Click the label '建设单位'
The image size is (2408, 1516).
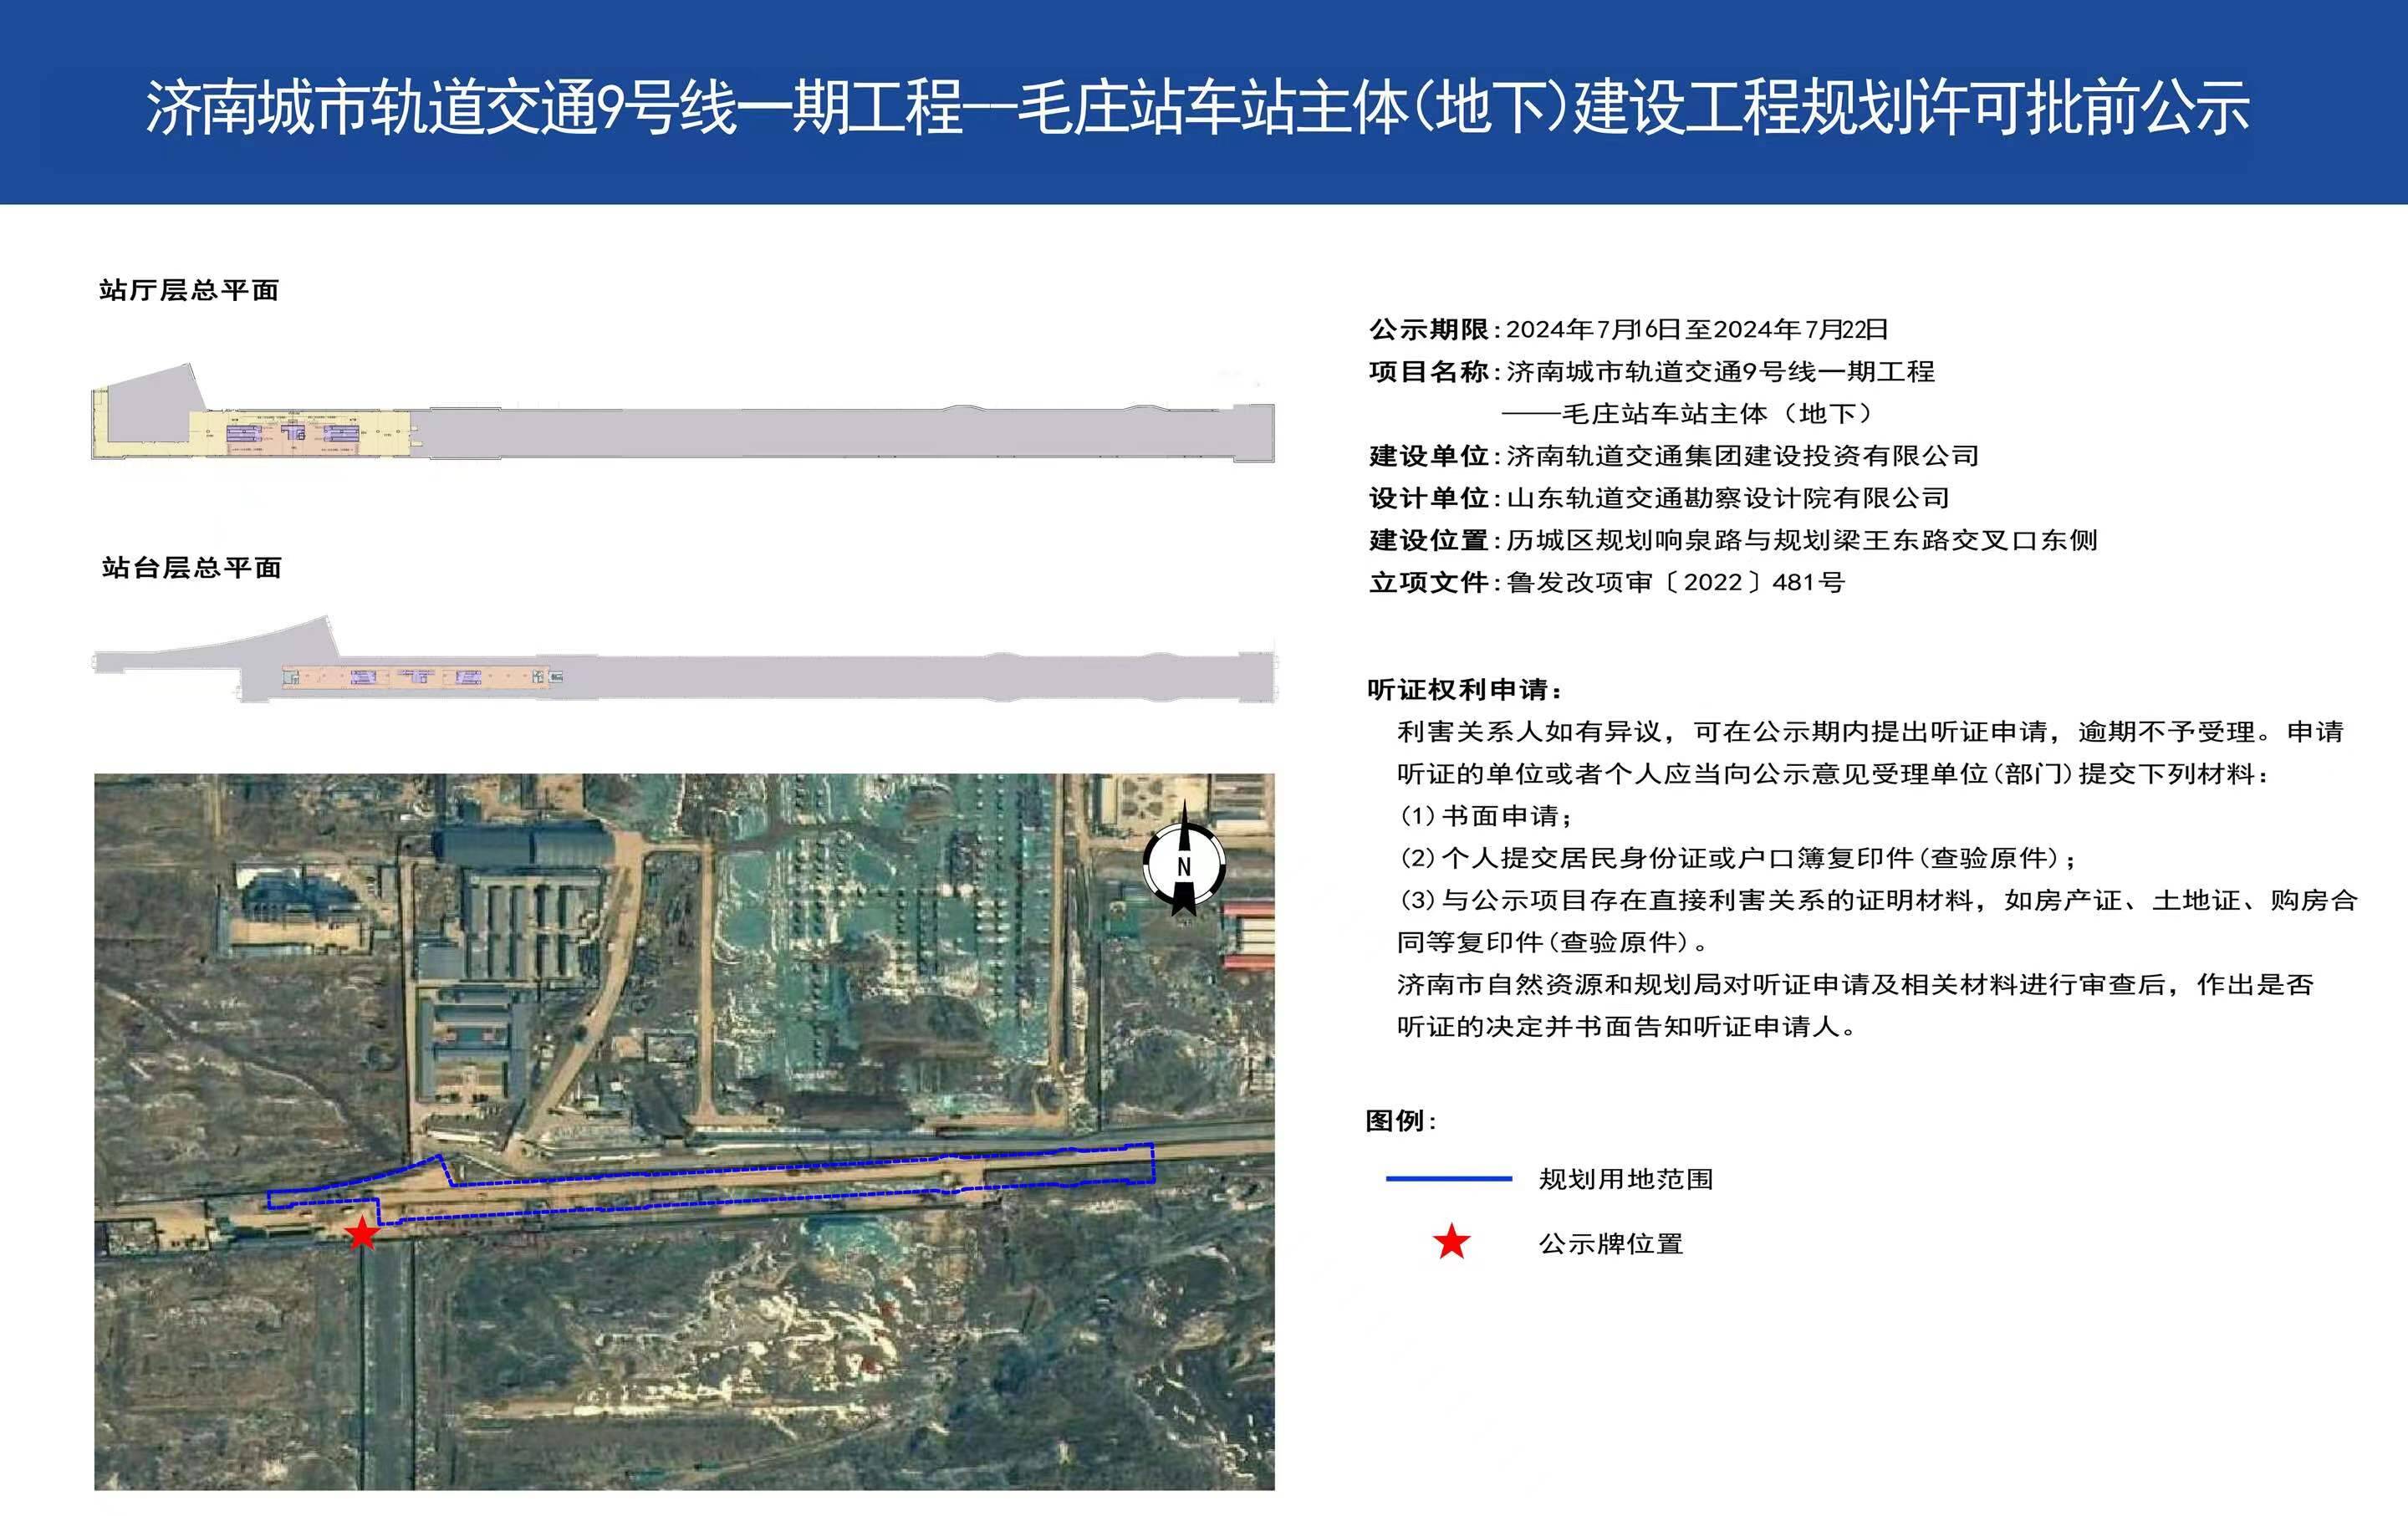[1429, 456]
